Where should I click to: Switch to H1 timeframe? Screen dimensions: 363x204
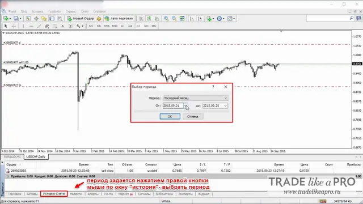point(123,26)
